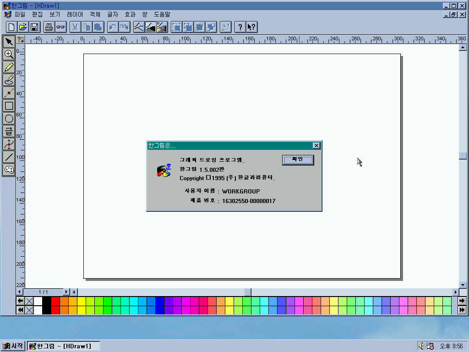Select the arrow pointer tool

pos(9,42)
